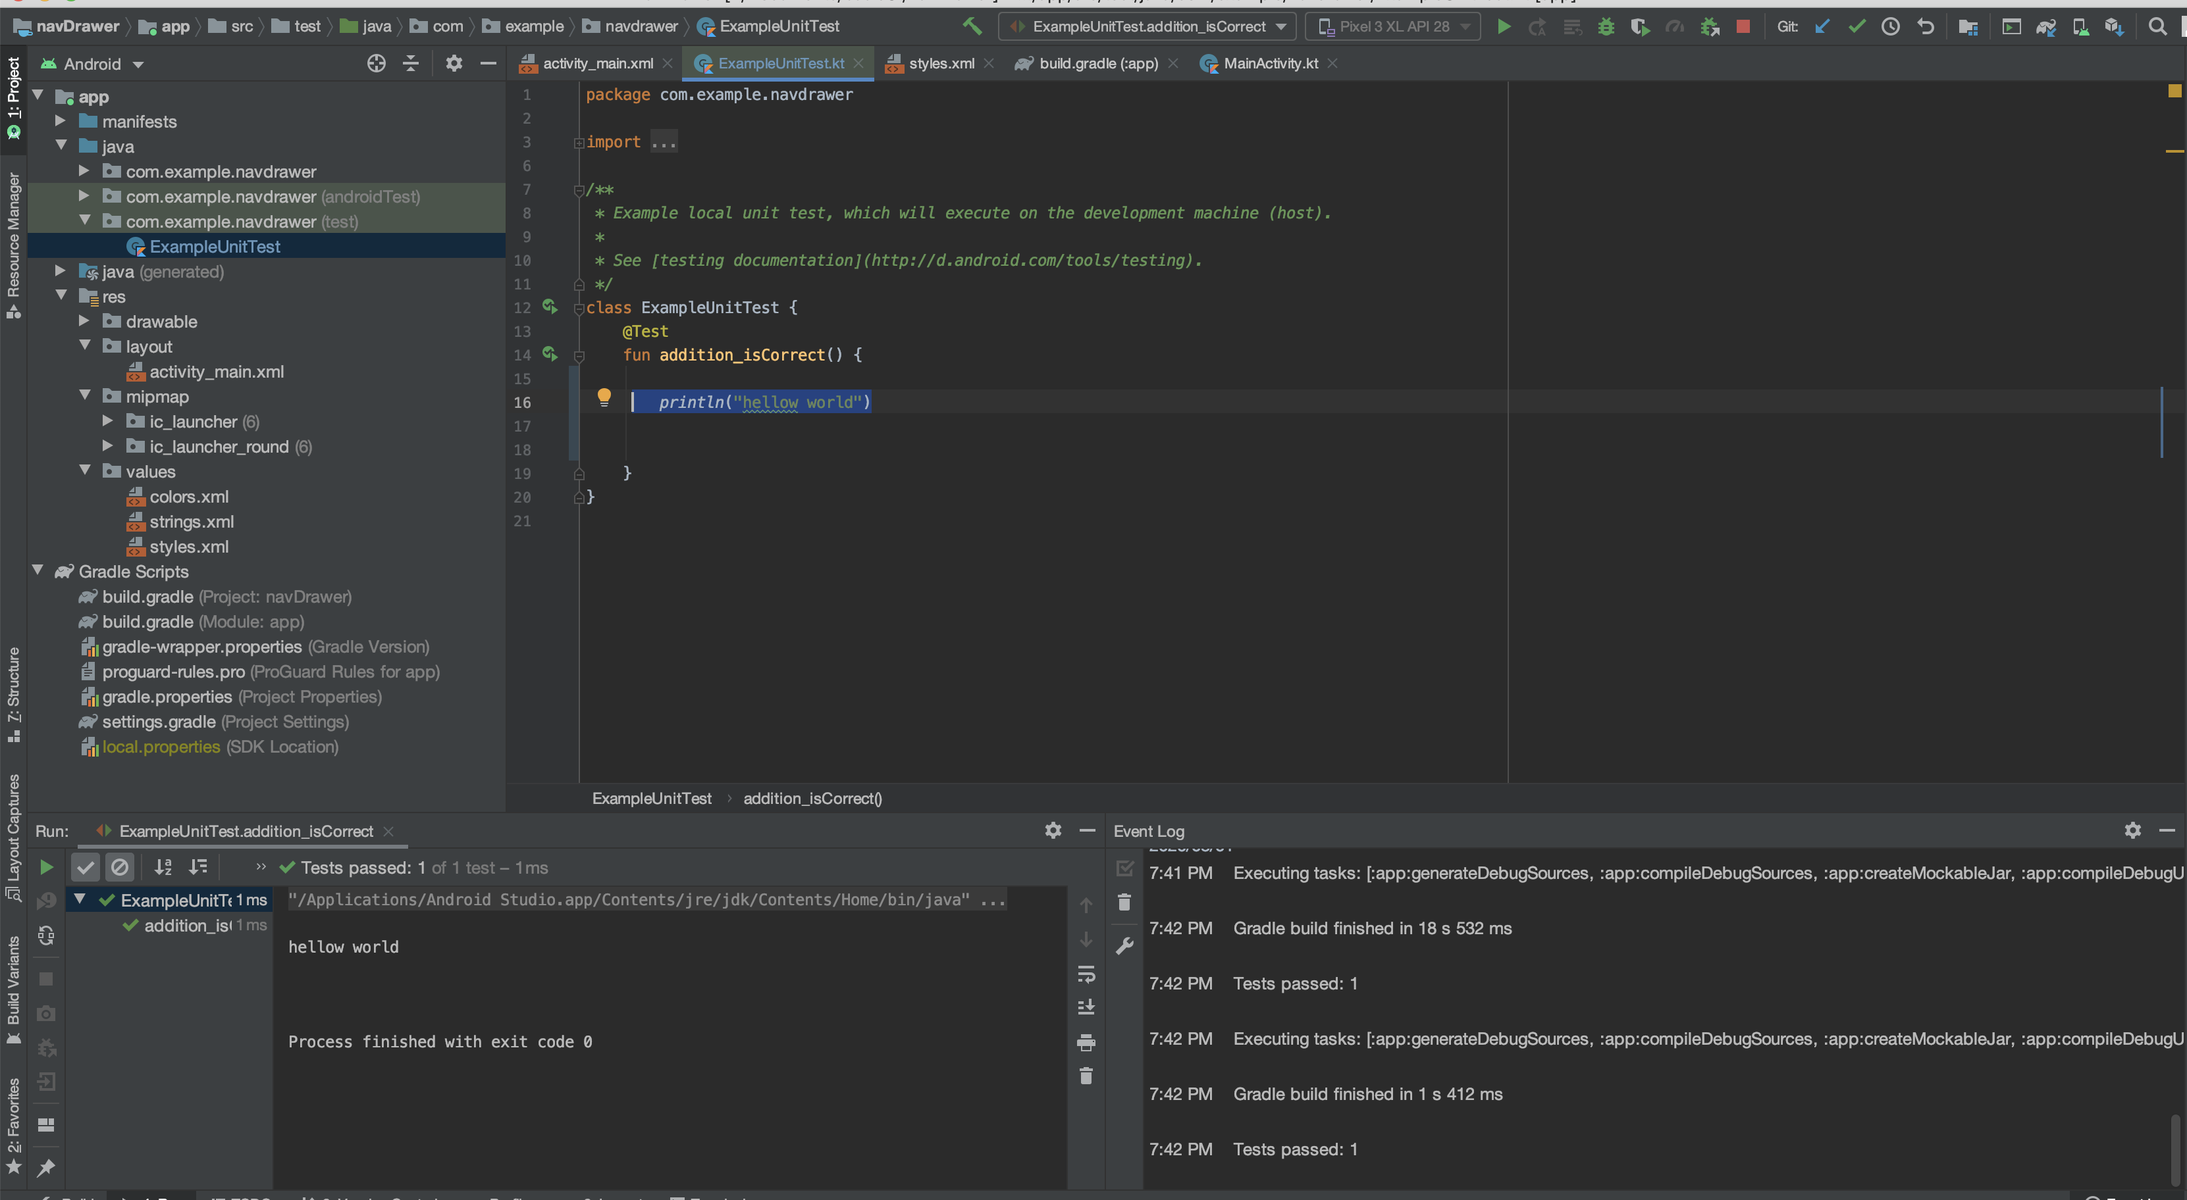
Task: Toggle soft-wrap in Run console
Action: [x=1086, y=974]
